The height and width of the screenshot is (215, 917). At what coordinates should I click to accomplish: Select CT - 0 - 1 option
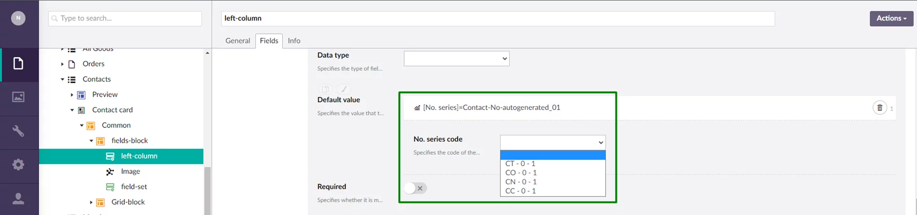[x=520, y=163]
